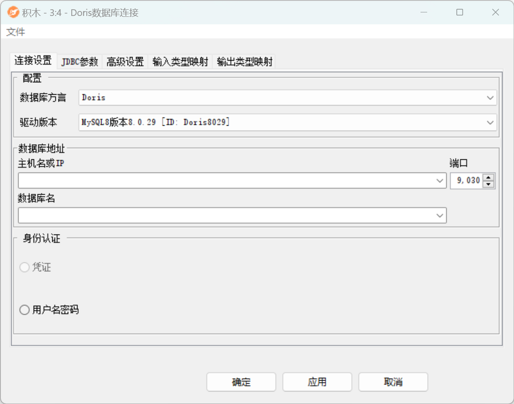This screenshot has width=514, height=404.
Task: Select the 凭证 radio option
Action: point(24,267)
